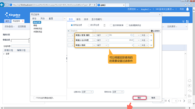Click the browser back arrow
This screenshot has height=109, width=195.
coord(2,5)
